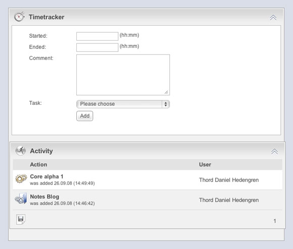The image size is (293, 249).
Task: Click the Activity running-man icon
Action: tap(21, 151)
